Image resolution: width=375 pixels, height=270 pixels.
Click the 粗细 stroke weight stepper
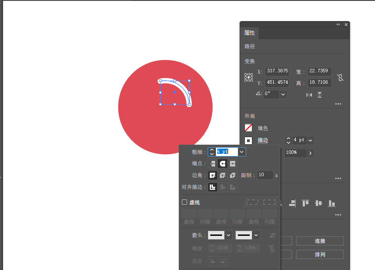coord(212,152)
